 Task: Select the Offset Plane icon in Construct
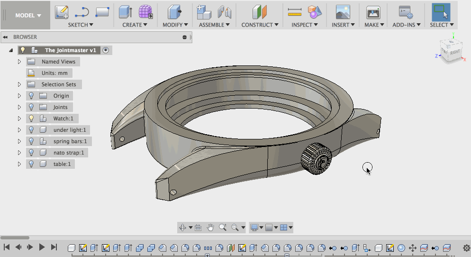click(260, 12)
